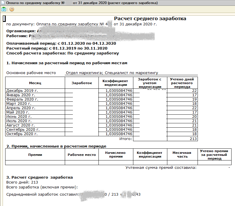Click the 'Премии' column header
Viewport: 235px width, 206px height.
[x=35, y=155]
